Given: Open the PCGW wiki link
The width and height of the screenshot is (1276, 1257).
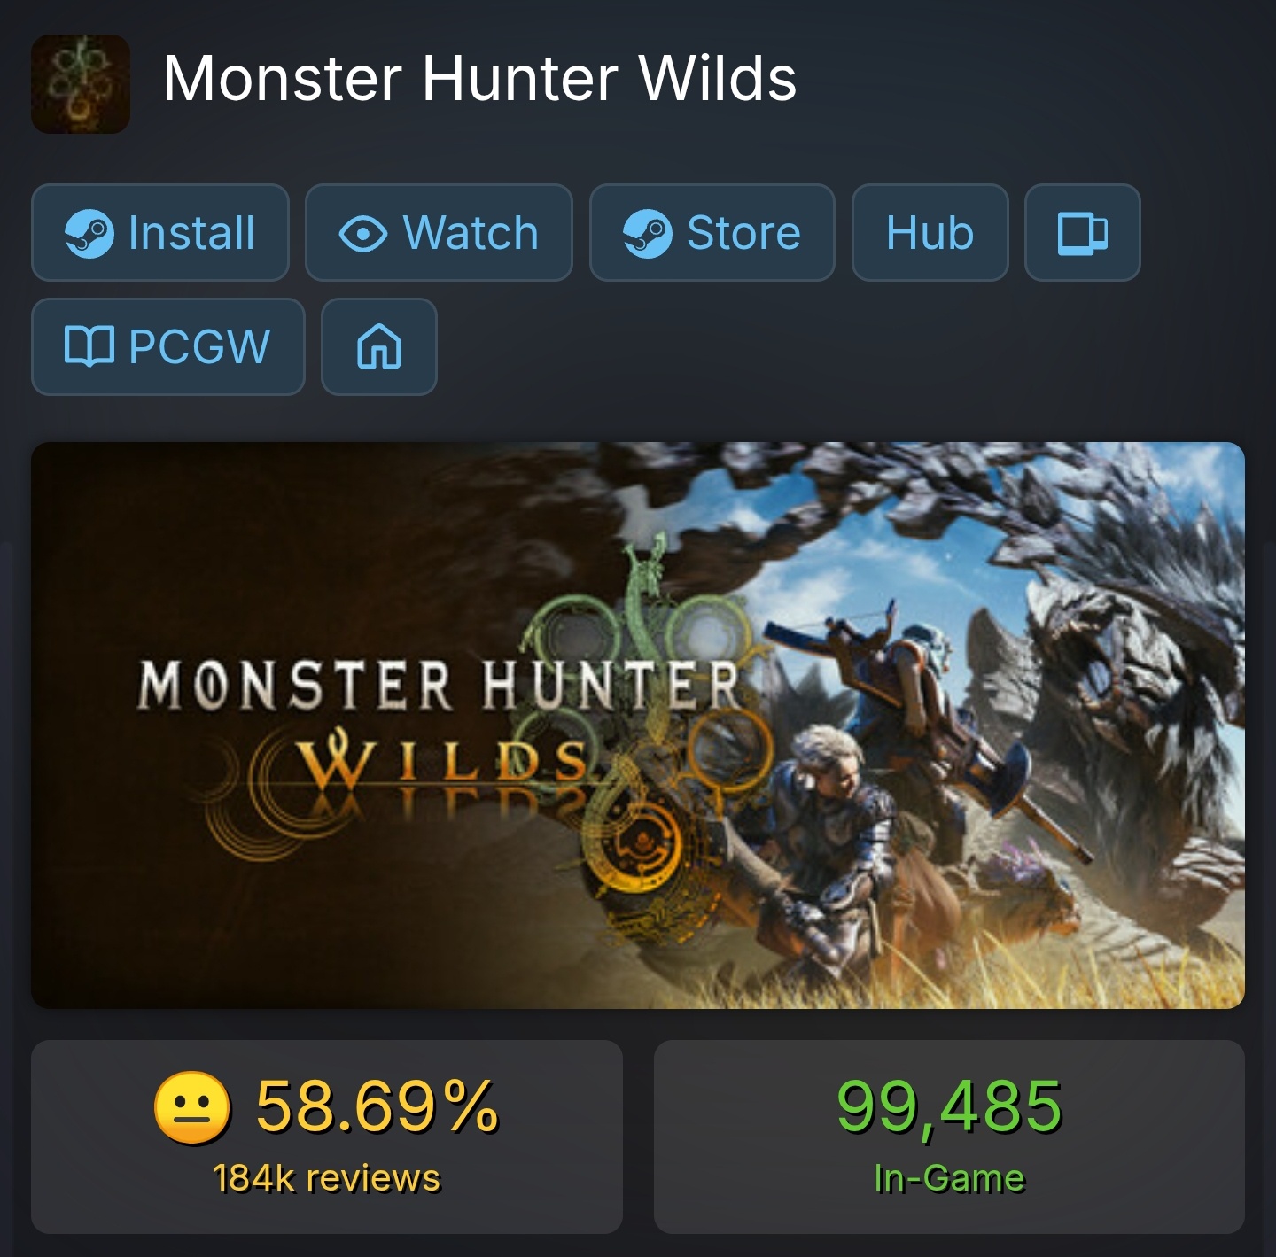Looking at the screenshot, I should coord(168,346).
